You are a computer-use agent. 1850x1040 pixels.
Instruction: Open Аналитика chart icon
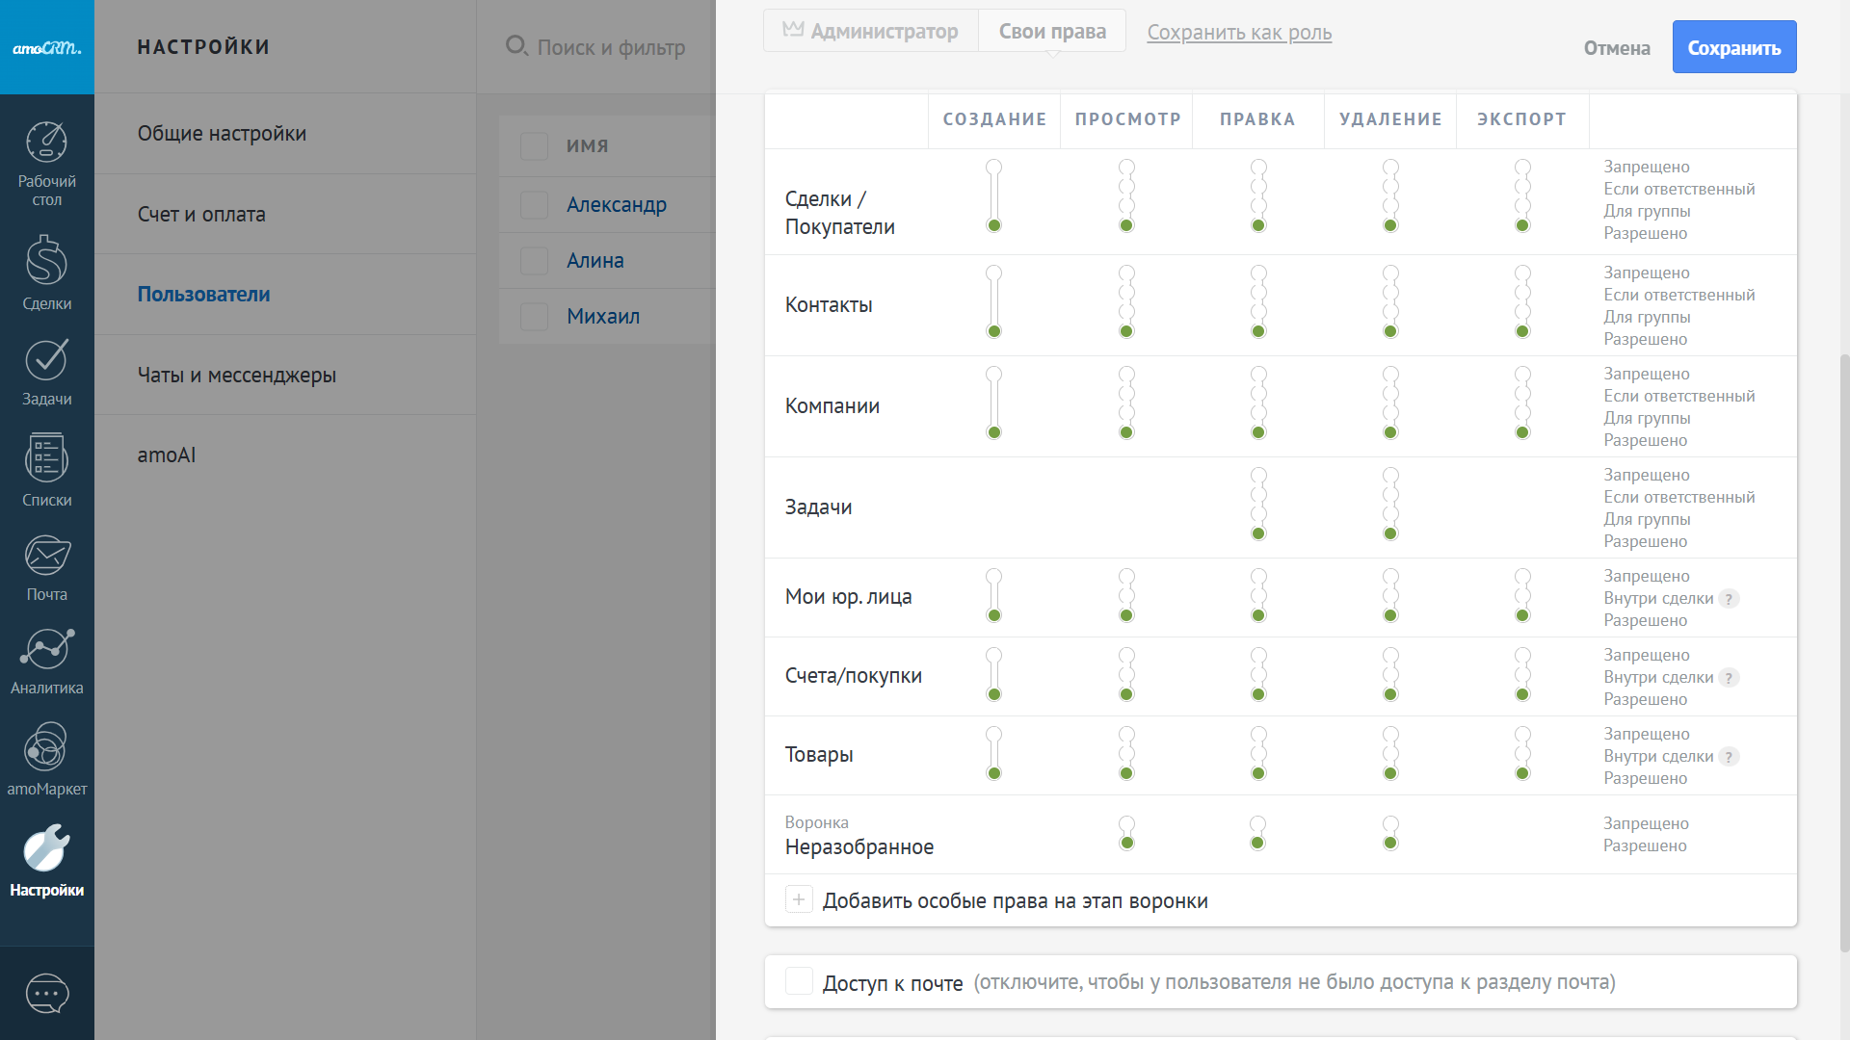click(46, 649)
